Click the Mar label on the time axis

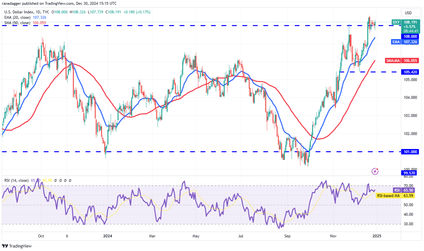point(152,236)
